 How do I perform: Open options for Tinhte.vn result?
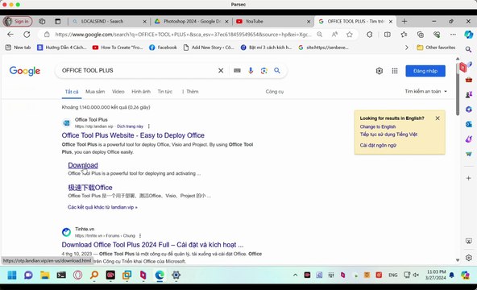(140, 235)
